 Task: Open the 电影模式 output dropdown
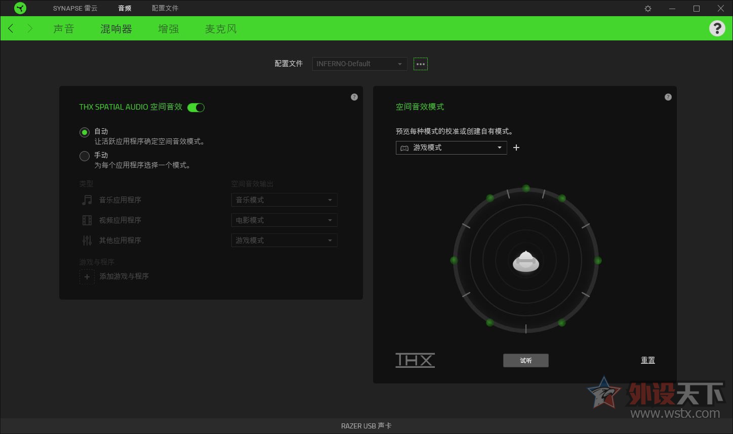tap(284, 220)
